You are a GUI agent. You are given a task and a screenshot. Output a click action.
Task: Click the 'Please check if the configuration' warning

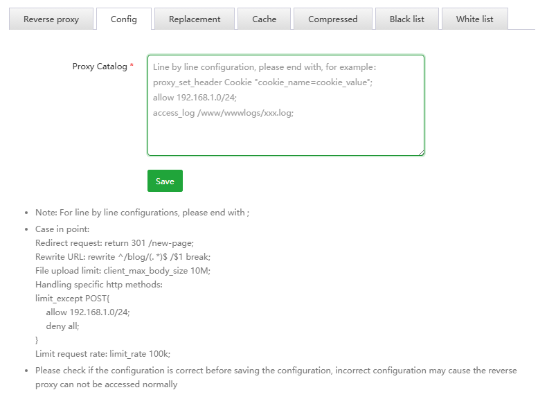coord(276,371)
